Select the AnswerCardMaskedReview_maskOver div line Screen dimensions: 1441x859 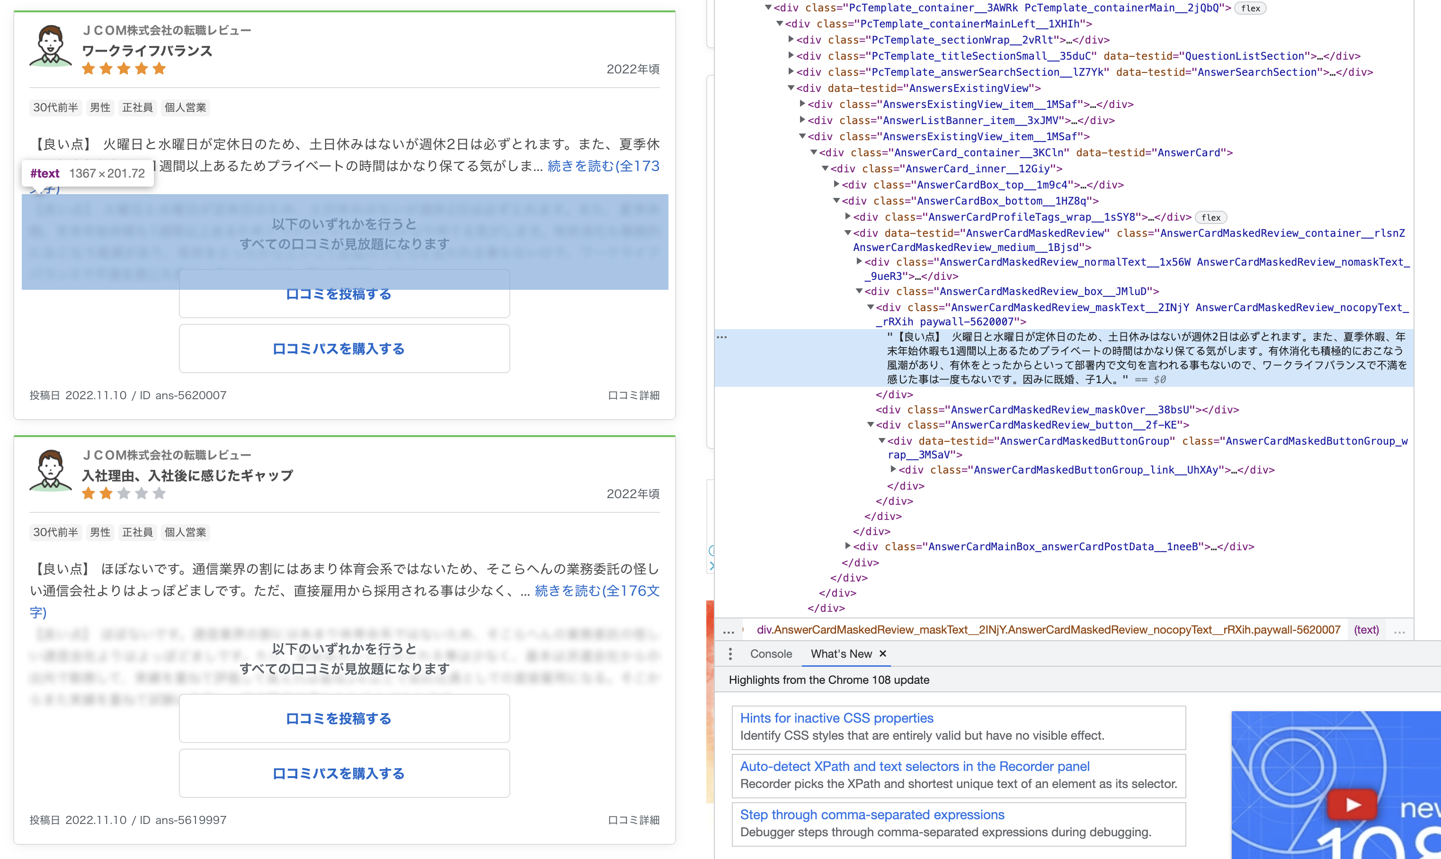(x=1057, y=410)
